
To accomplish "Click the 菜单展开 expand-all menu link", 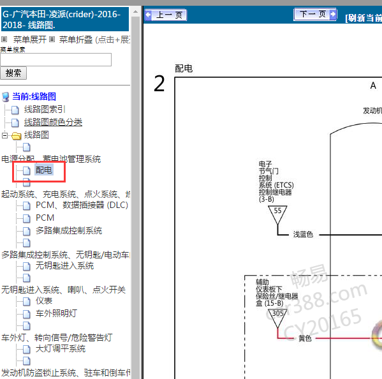I will [x=30, y=40].
